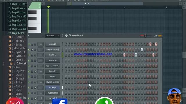The image size is (186, 104).
Task: Select the Hyper Canvas channel button
Action: click(53, 82)
